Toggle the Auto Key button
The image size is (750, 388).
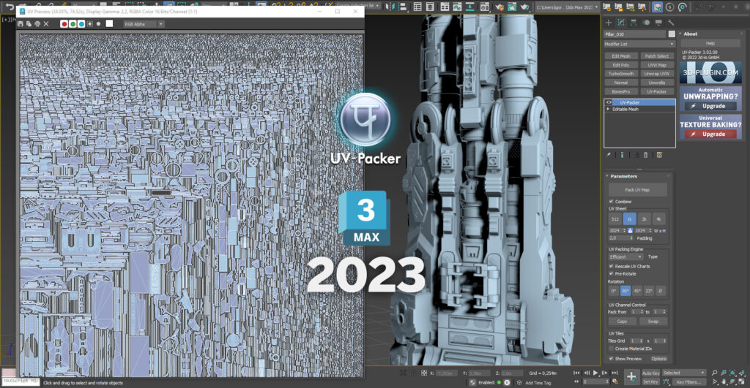pyautogui.click(x=650, y=373)
